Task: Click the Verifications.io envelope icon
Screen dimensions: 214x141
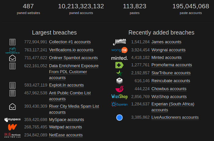Action: [13, 50]
